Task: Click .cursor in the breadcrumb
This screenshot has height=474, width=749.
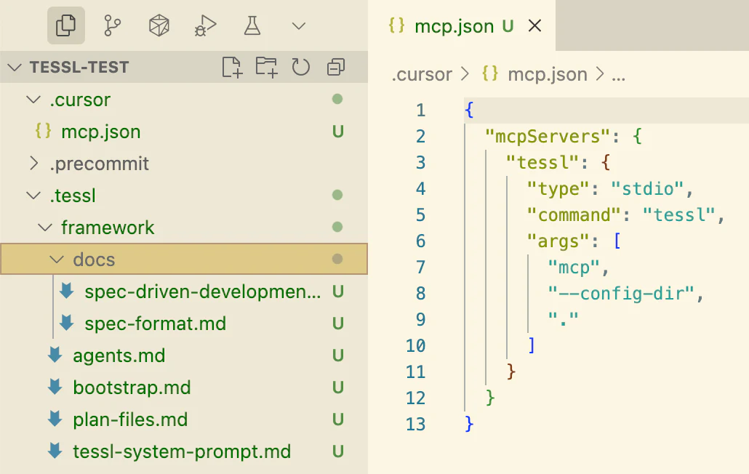Action: point(422,74)
